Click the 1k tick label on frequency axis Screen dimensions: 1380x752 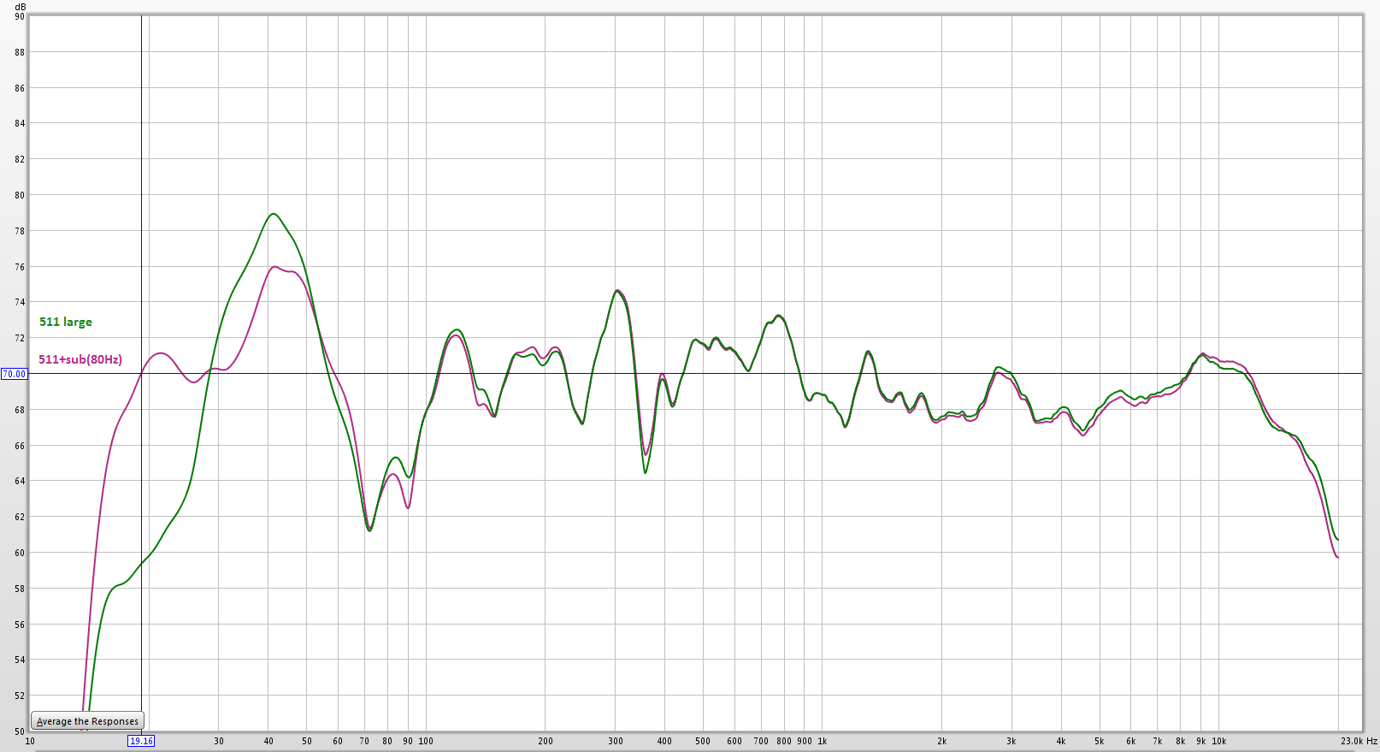click(x=822, y=741)
